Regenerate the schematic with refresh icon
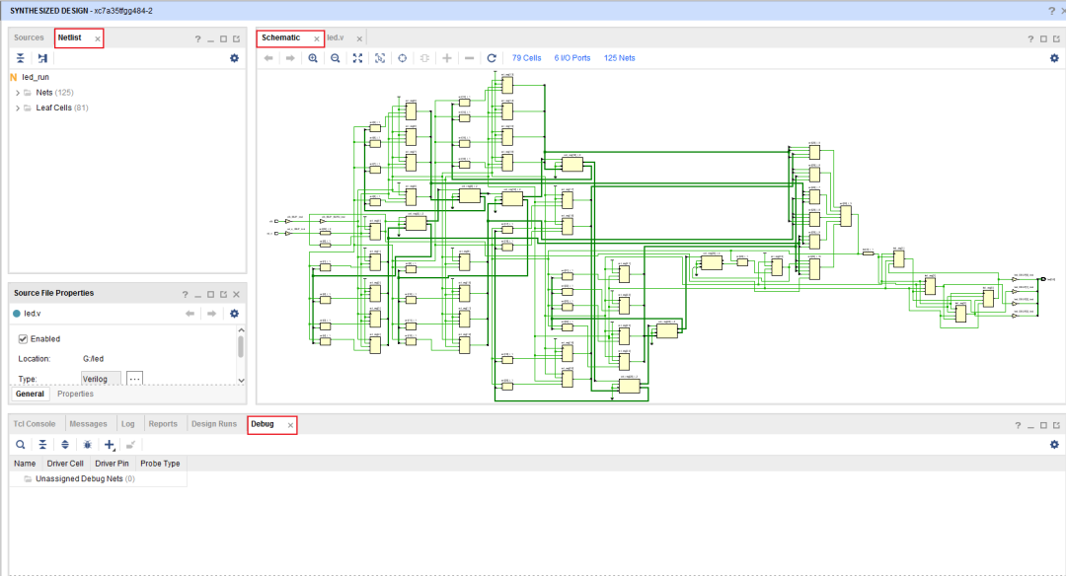This screenshot has width=1066, height=576. pyautogui.click(x=492, y=58)
